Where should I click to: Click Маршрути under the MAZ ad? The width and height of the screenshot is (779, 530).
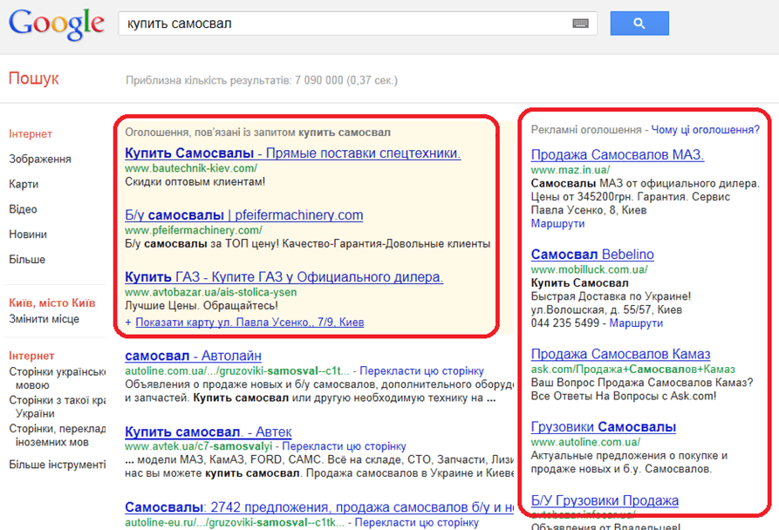coord(557,224)
